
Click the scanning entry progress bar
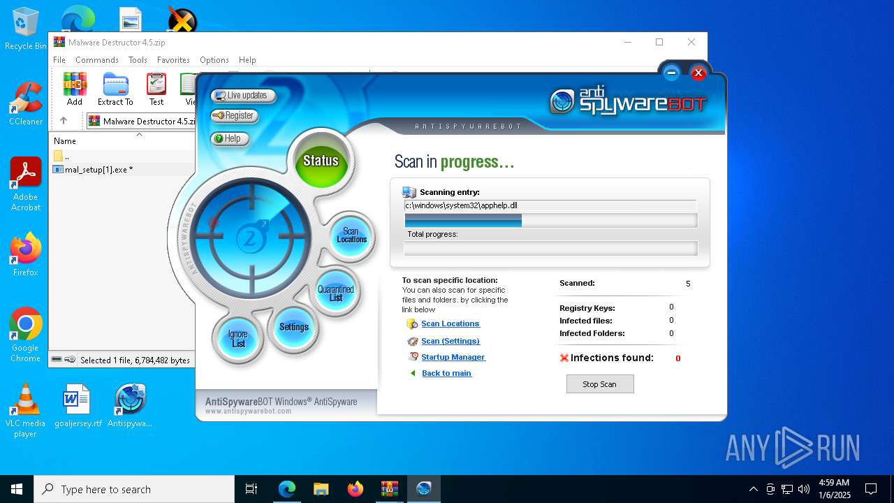(550, 221)
